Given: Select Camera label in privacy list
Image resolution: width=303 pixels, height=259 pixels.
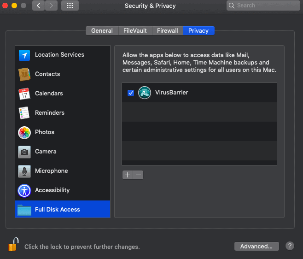Looking at the screenshot, I should (46, 151).
